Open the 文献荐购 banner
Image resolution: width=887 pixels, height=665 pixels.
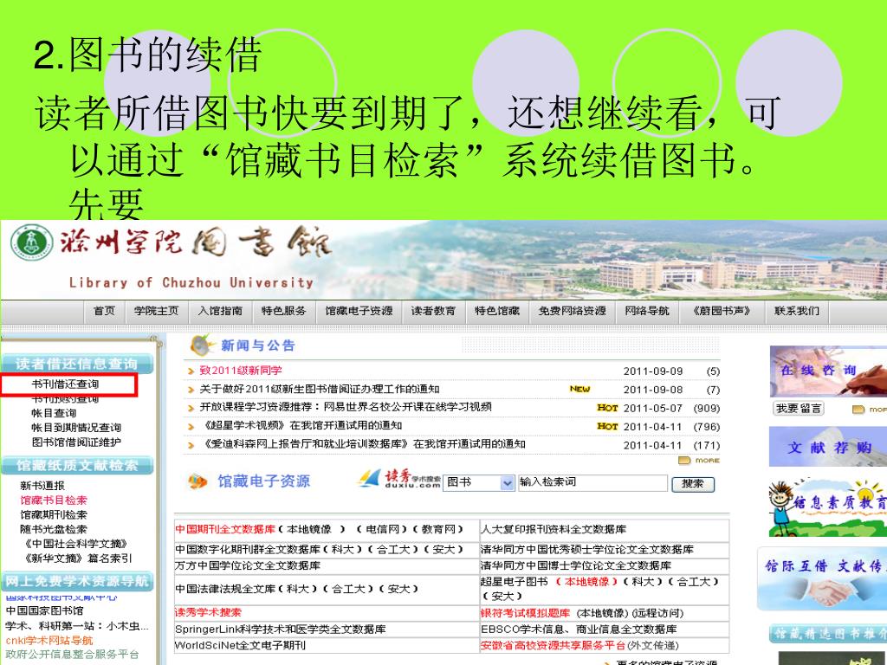click(828, 447)
